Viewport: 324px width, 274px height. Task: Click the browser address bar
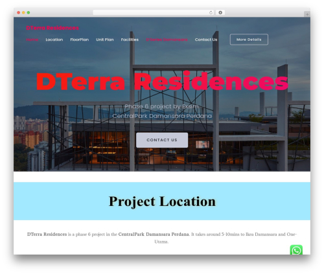coord(154,12)
